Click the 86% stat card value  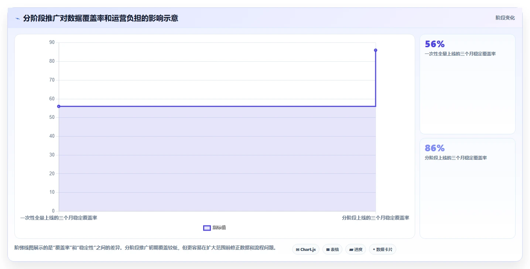coord(435,148)
